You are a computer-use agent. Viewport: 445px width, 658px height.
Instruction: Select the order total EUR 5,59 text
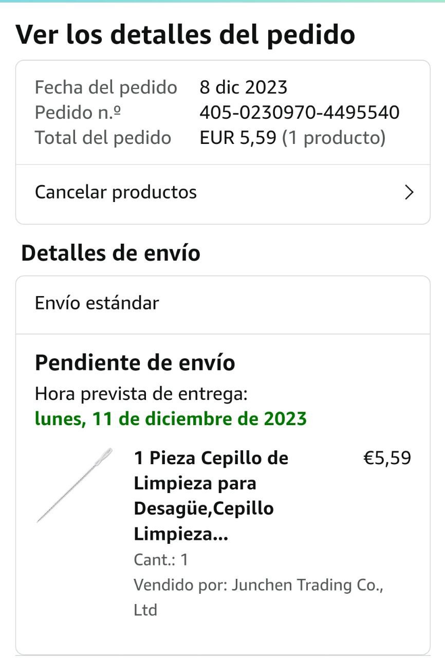pos(238,138)
